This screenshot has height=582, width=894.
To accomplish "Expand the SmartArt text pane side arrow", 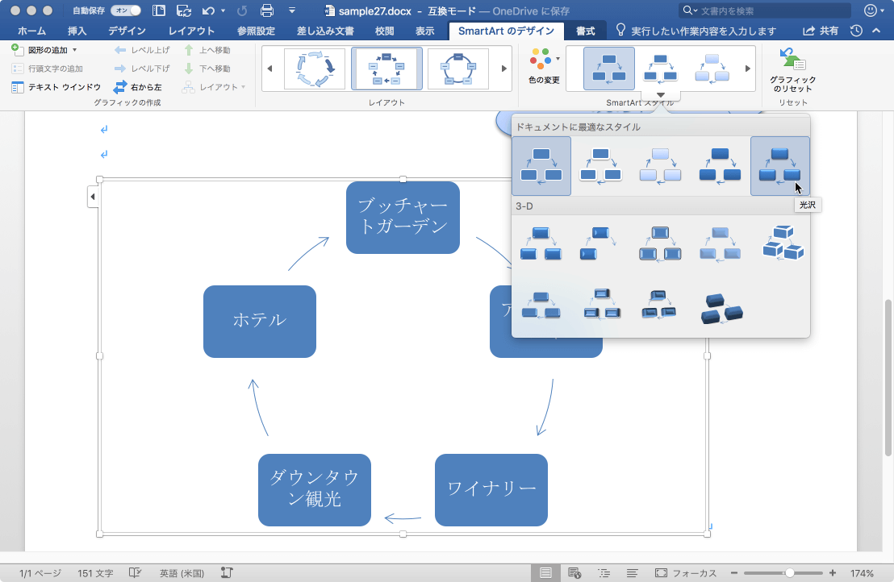I will 93,197.
